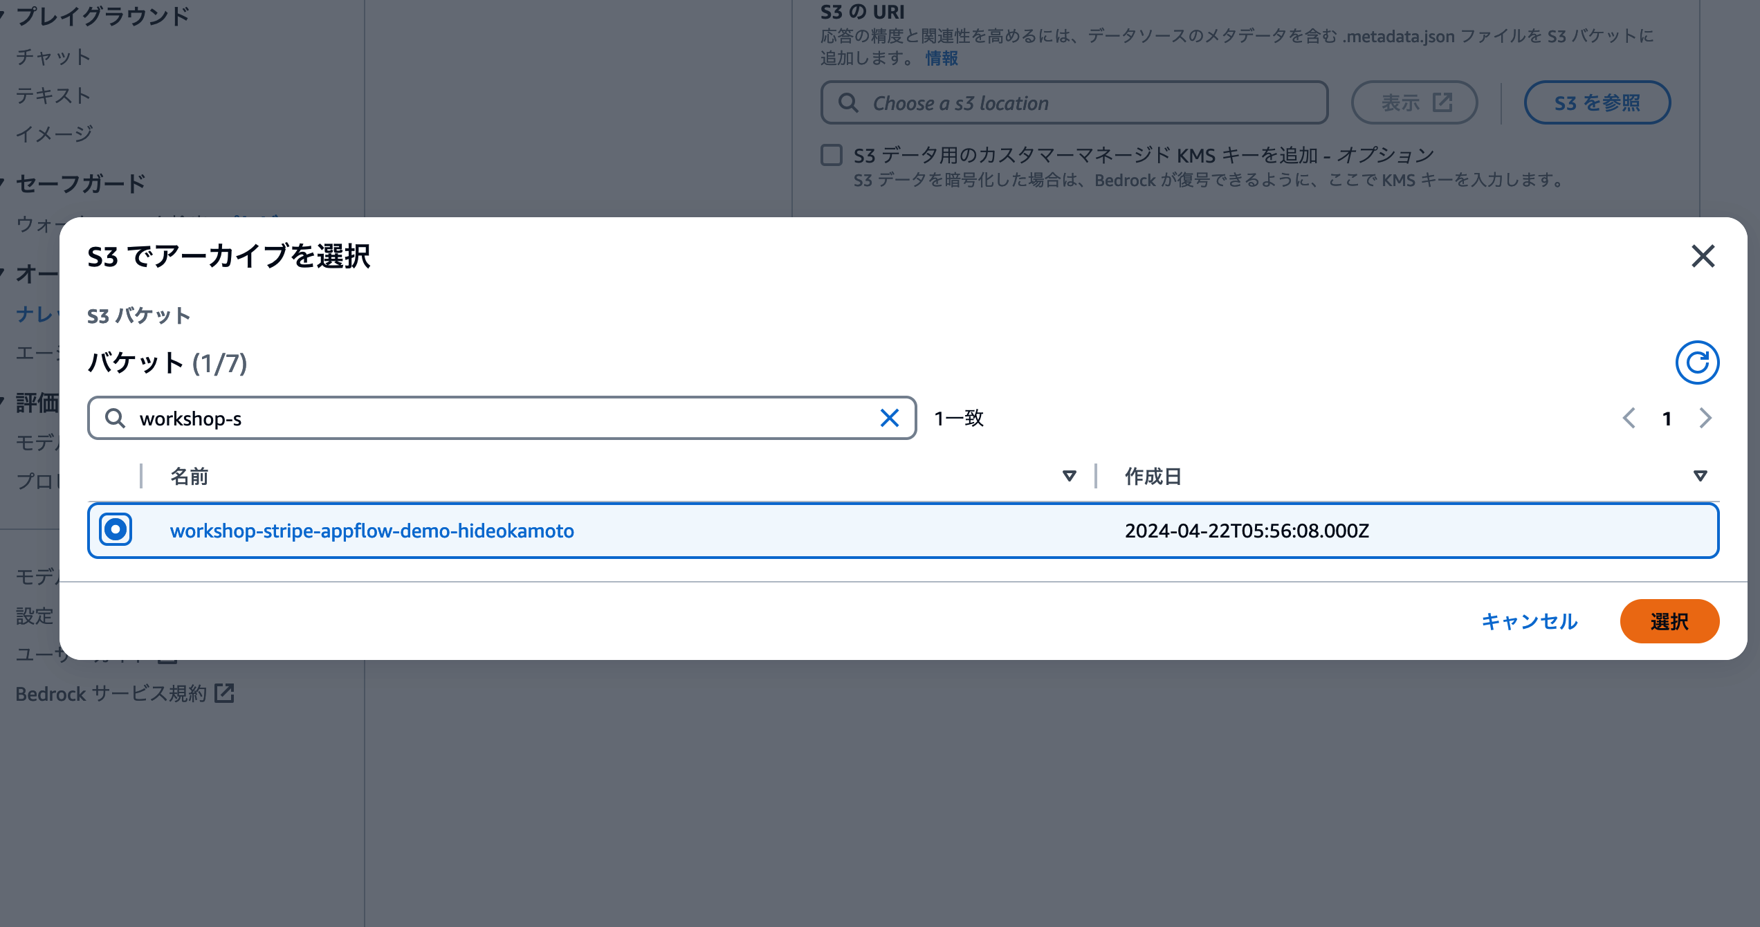Open ユーザーガイド external link icon

(166, 659)
